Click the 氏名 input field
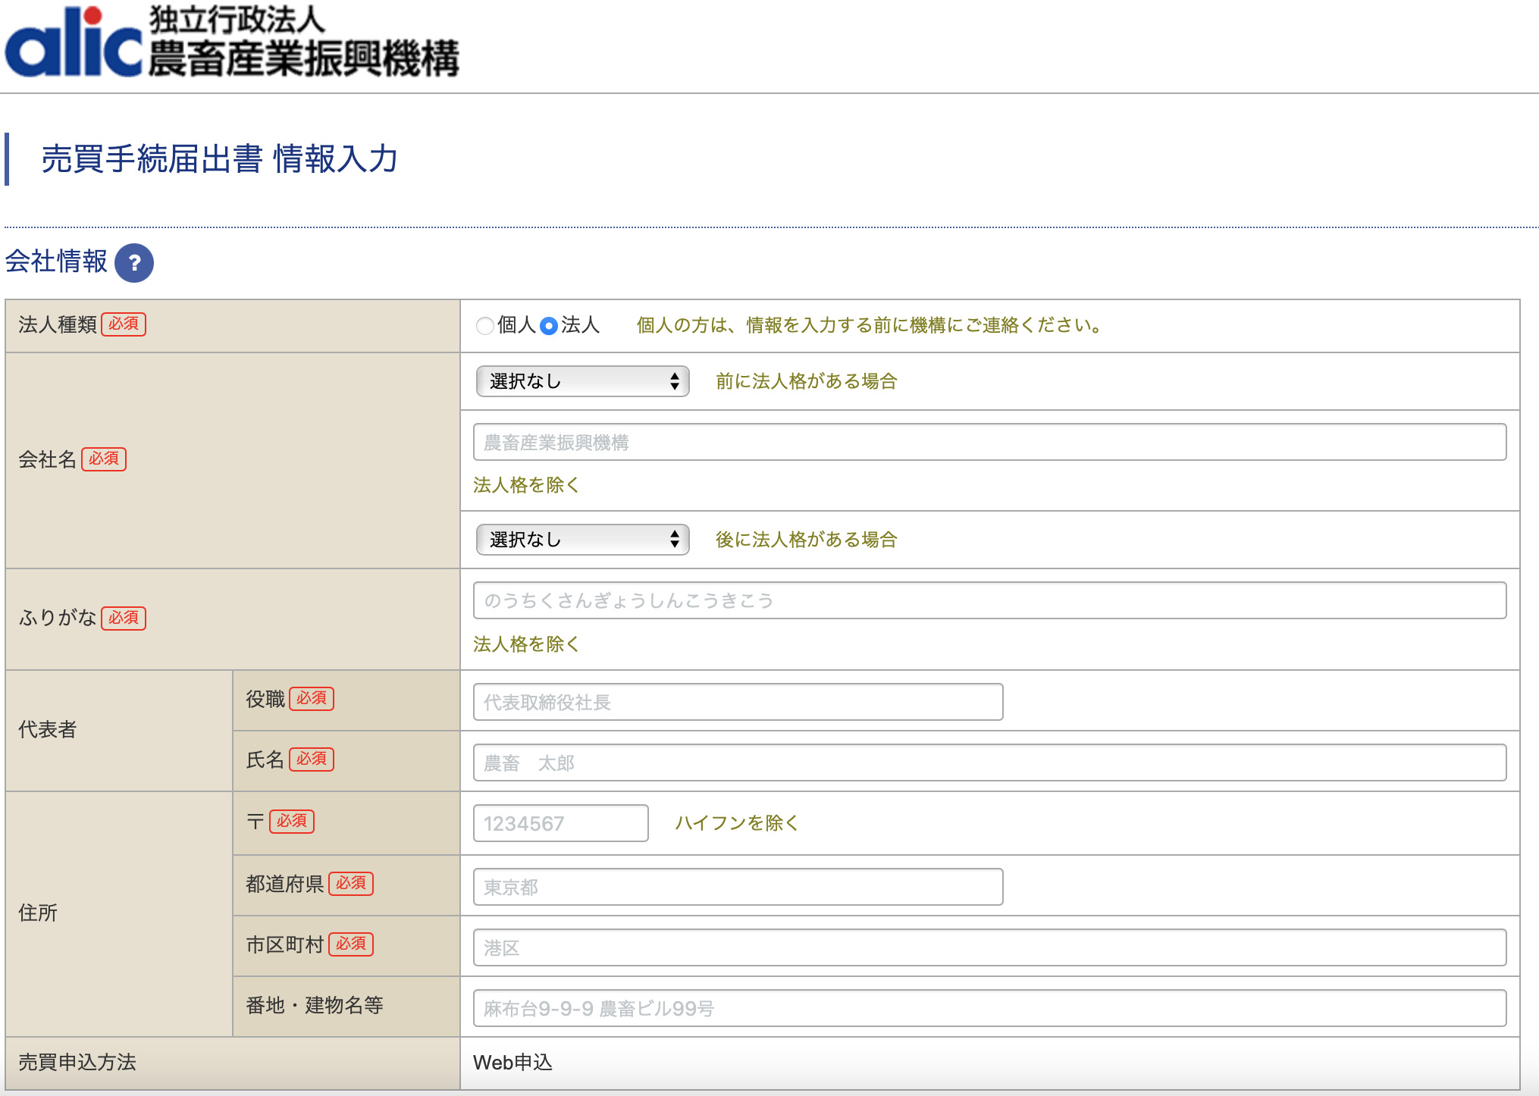Image resolution: width=1539 pixels, height=1096 pixels. (x=989, y=763)
